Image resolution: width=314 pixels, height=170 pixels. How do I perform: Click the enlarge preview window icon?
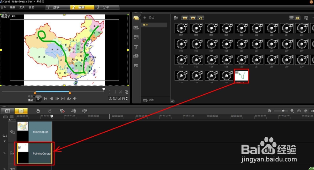point(126,92)
